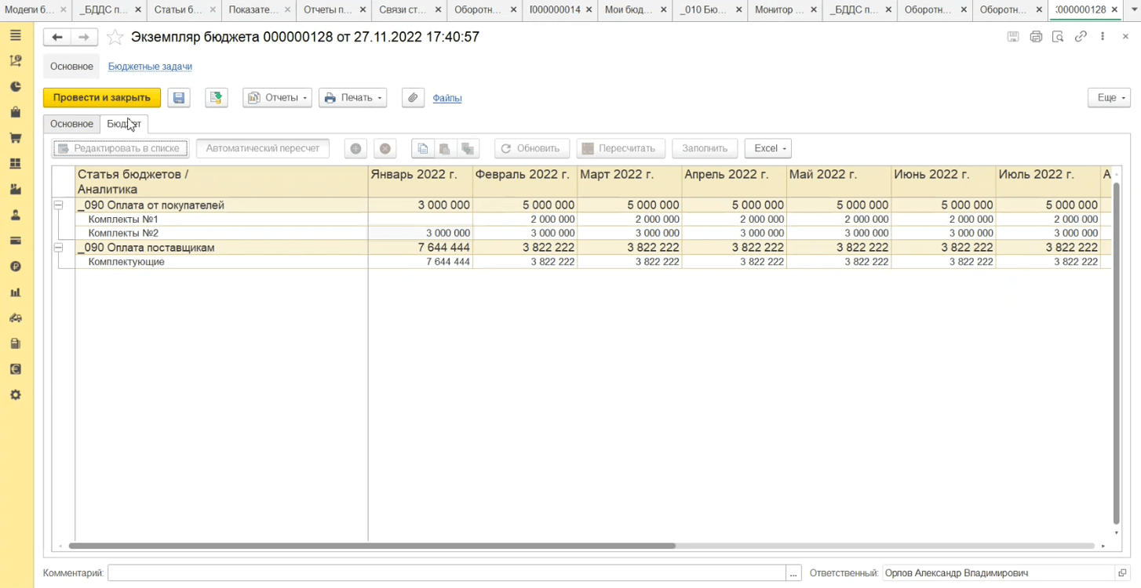
Task: Click the top right save diskette icon
Action: 1013,37
